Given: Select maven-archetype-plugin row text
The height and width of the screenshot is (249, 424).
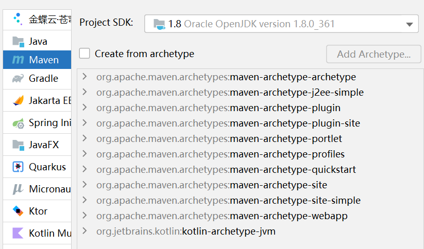Looking at the screenshot, I should click(x=218, y=108).
